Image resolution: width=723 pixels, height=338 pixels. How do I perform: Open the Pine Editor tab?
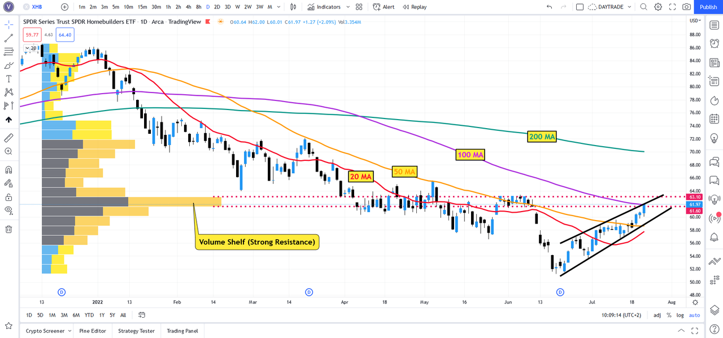point(93,331)
